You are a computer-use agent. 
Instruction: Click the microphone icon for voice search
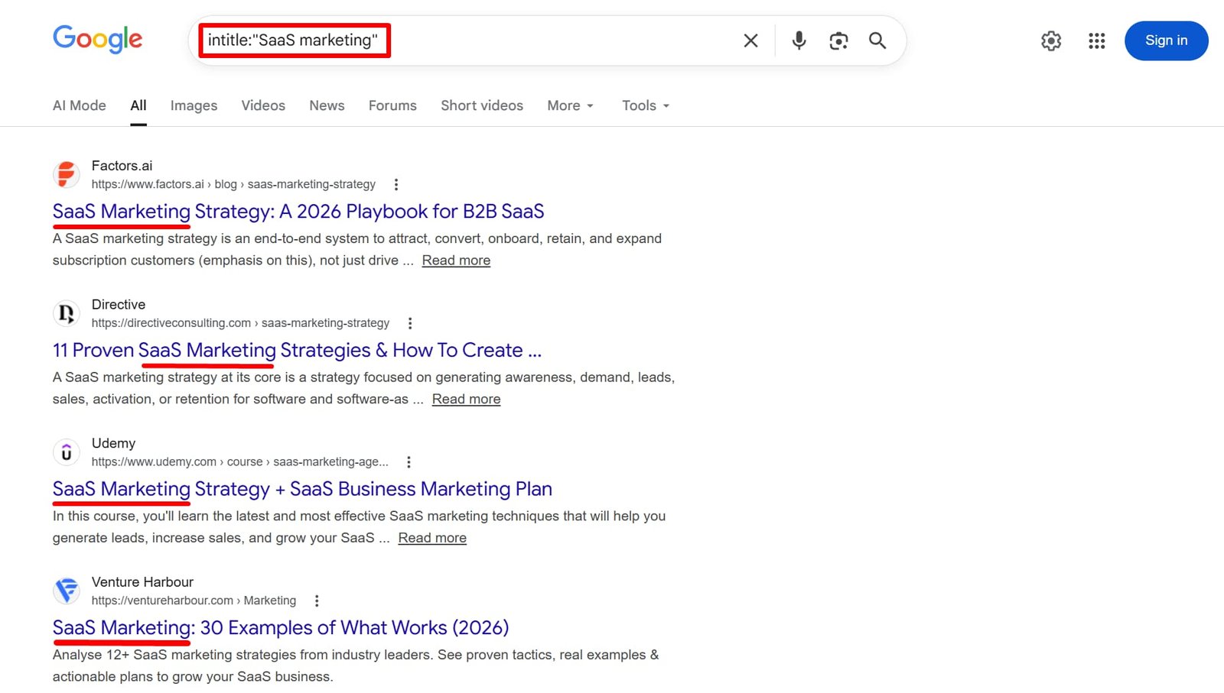[x=799, y=40]
